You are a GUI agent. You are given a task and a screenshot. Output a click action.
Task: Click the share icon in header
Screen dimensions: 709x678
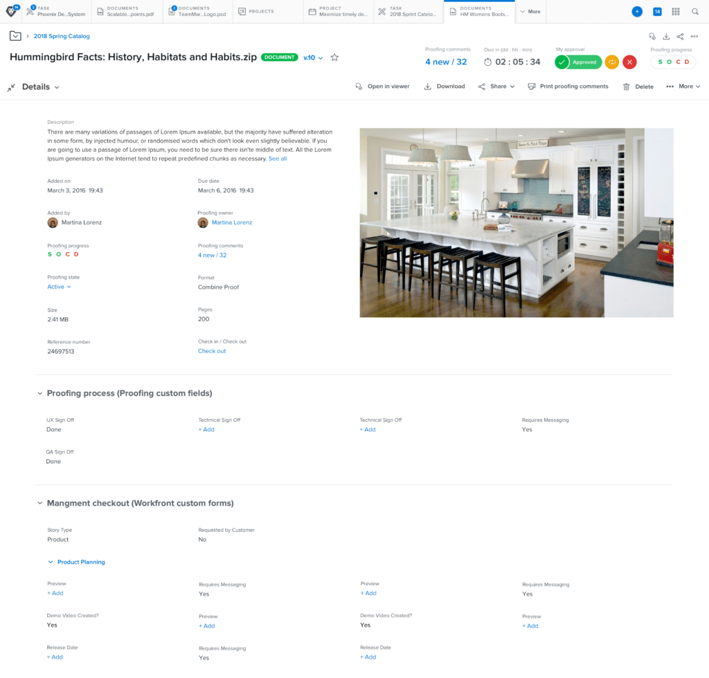point(680,36)
